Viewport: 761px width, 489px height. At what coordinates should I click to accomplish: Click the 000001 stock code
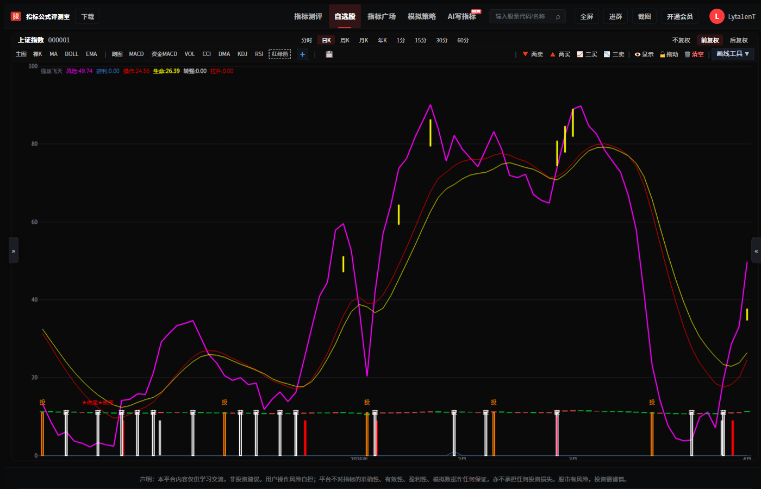coord(59,40)
